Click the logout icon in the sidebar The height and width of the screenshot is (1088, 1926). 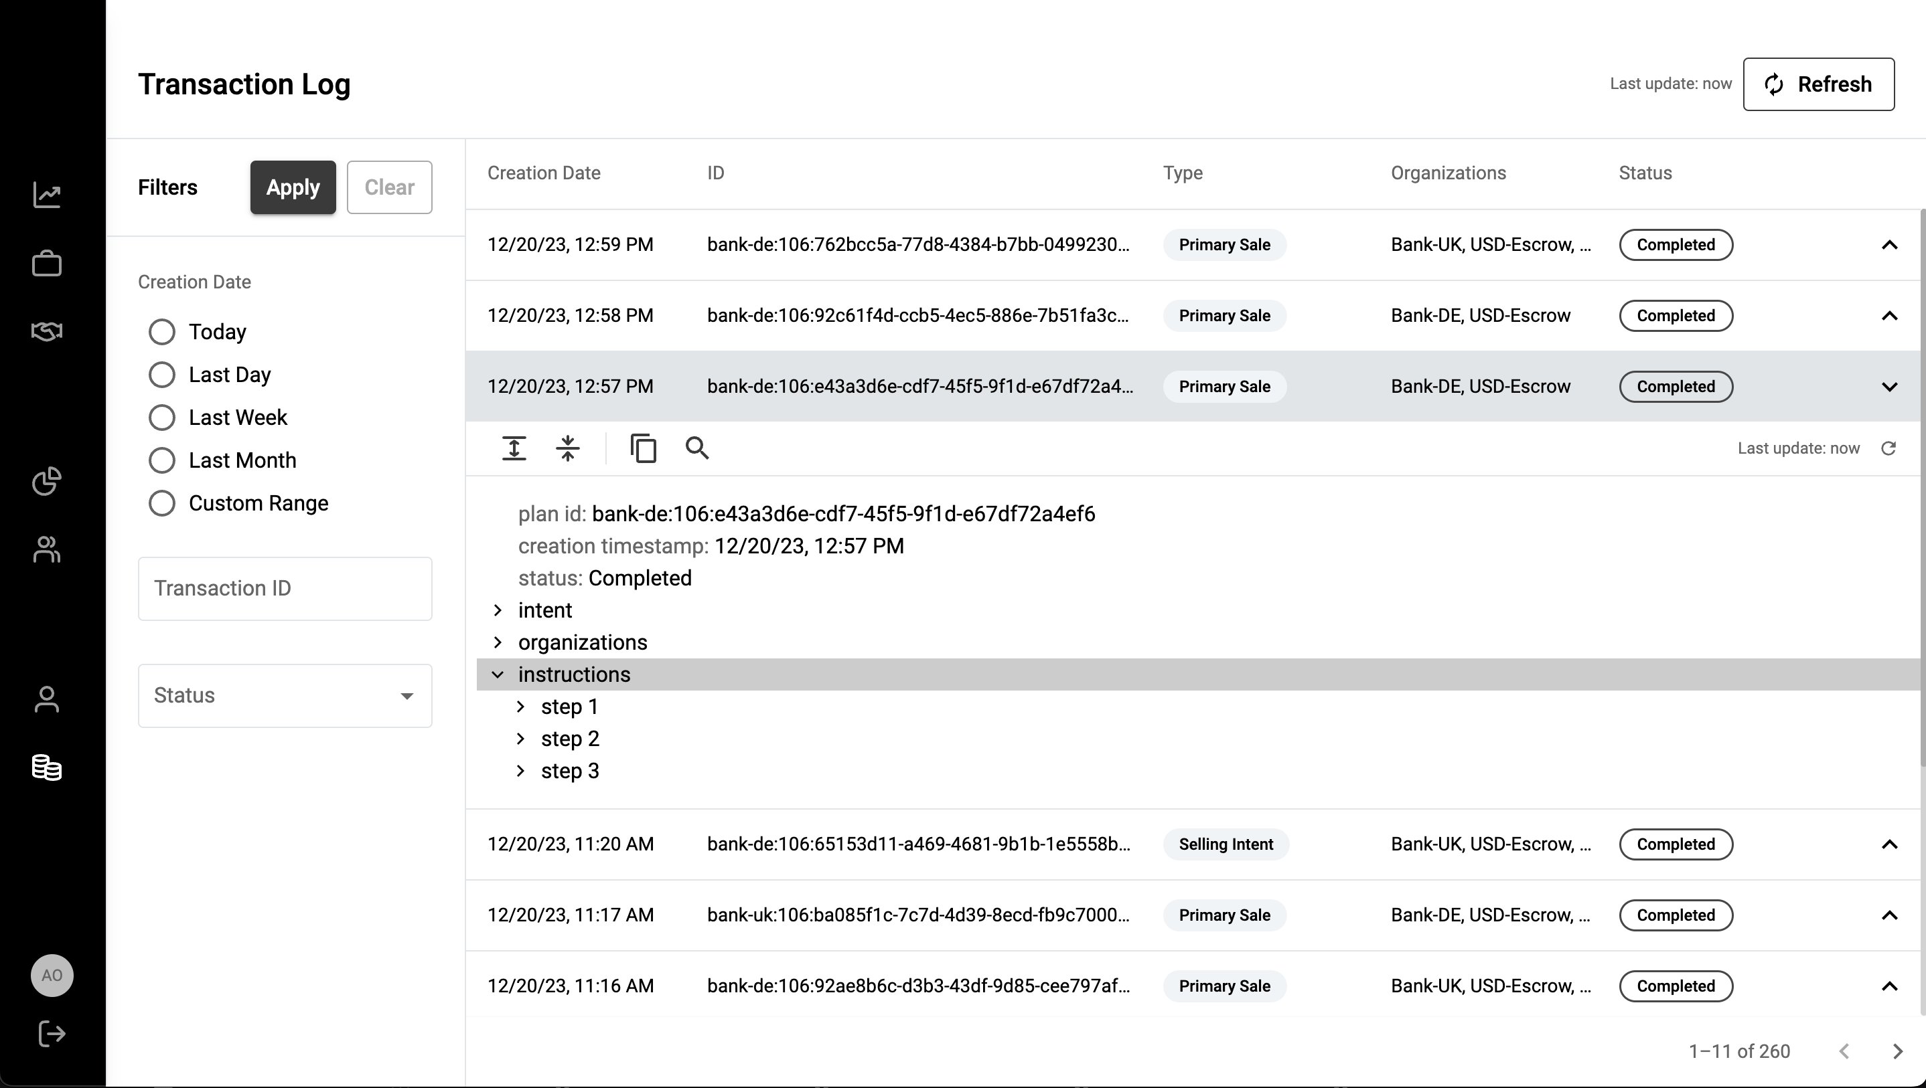[x=52, y=1034]
